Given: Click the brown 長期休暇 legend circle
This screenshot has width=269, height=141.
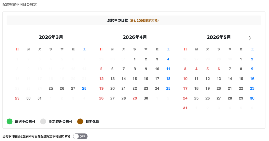Looking at the screenshot, I should coord(80,122).
